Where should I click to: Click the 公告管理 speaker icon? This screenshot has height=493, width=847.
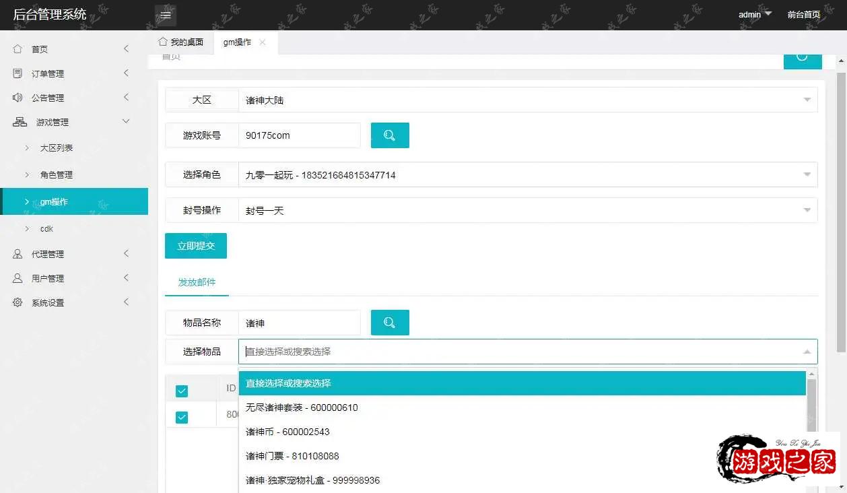(18, 98)
